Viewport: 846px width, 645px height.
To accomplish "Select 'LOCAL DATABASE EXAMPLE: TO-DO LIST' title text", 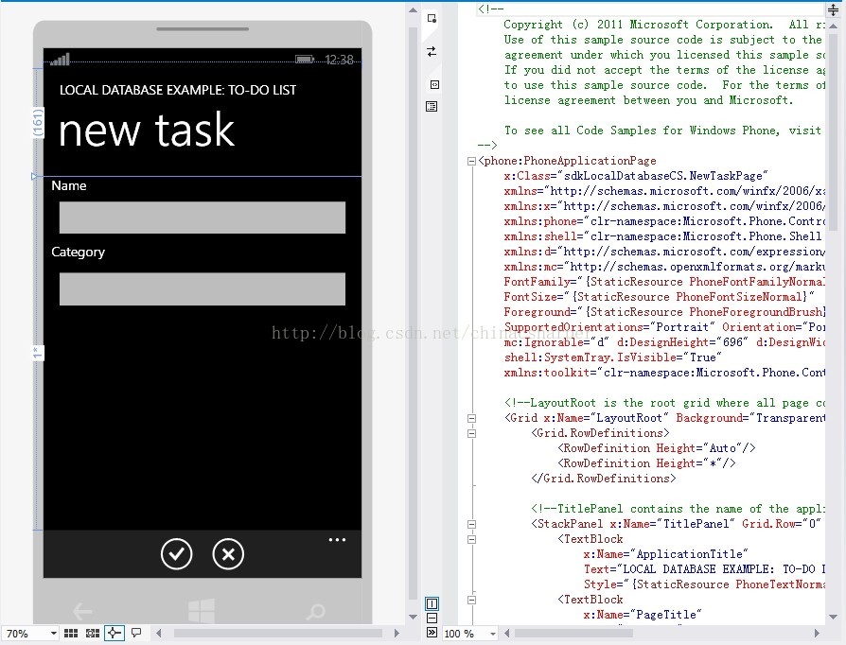I will (178, 90).
